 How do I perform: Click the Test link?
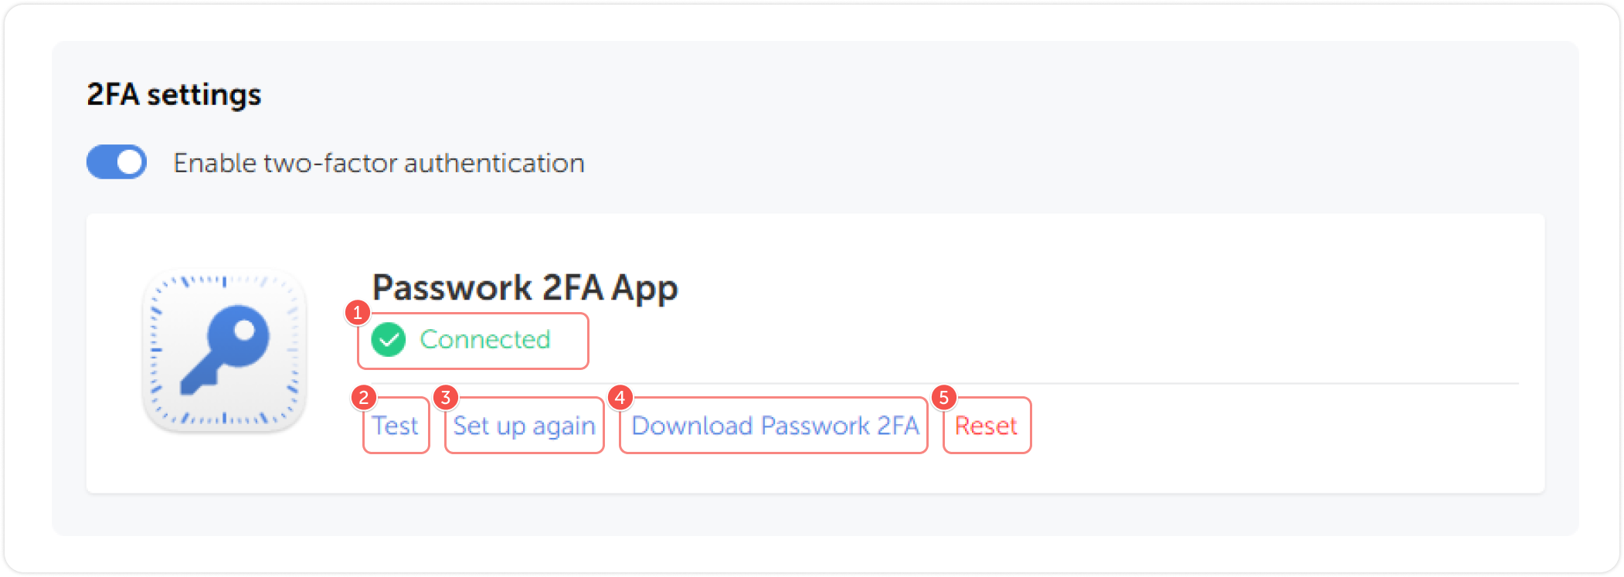point(396,425)
